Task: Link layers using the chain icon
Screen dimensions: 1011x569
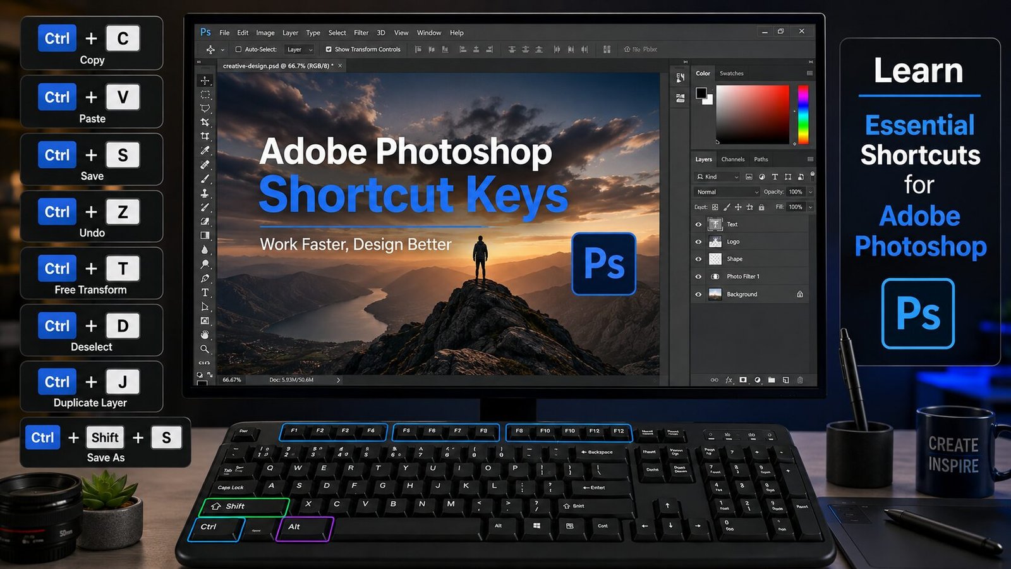Action: click(x=714, y=380)
